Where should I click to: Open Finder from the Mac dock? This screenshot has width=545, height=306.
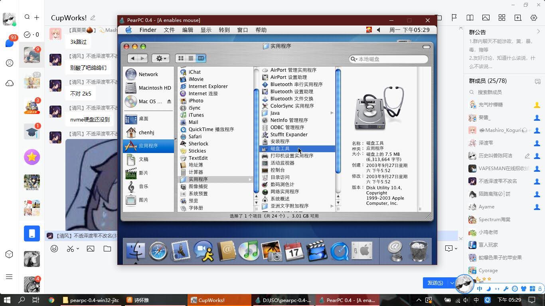tap(136, 251)
